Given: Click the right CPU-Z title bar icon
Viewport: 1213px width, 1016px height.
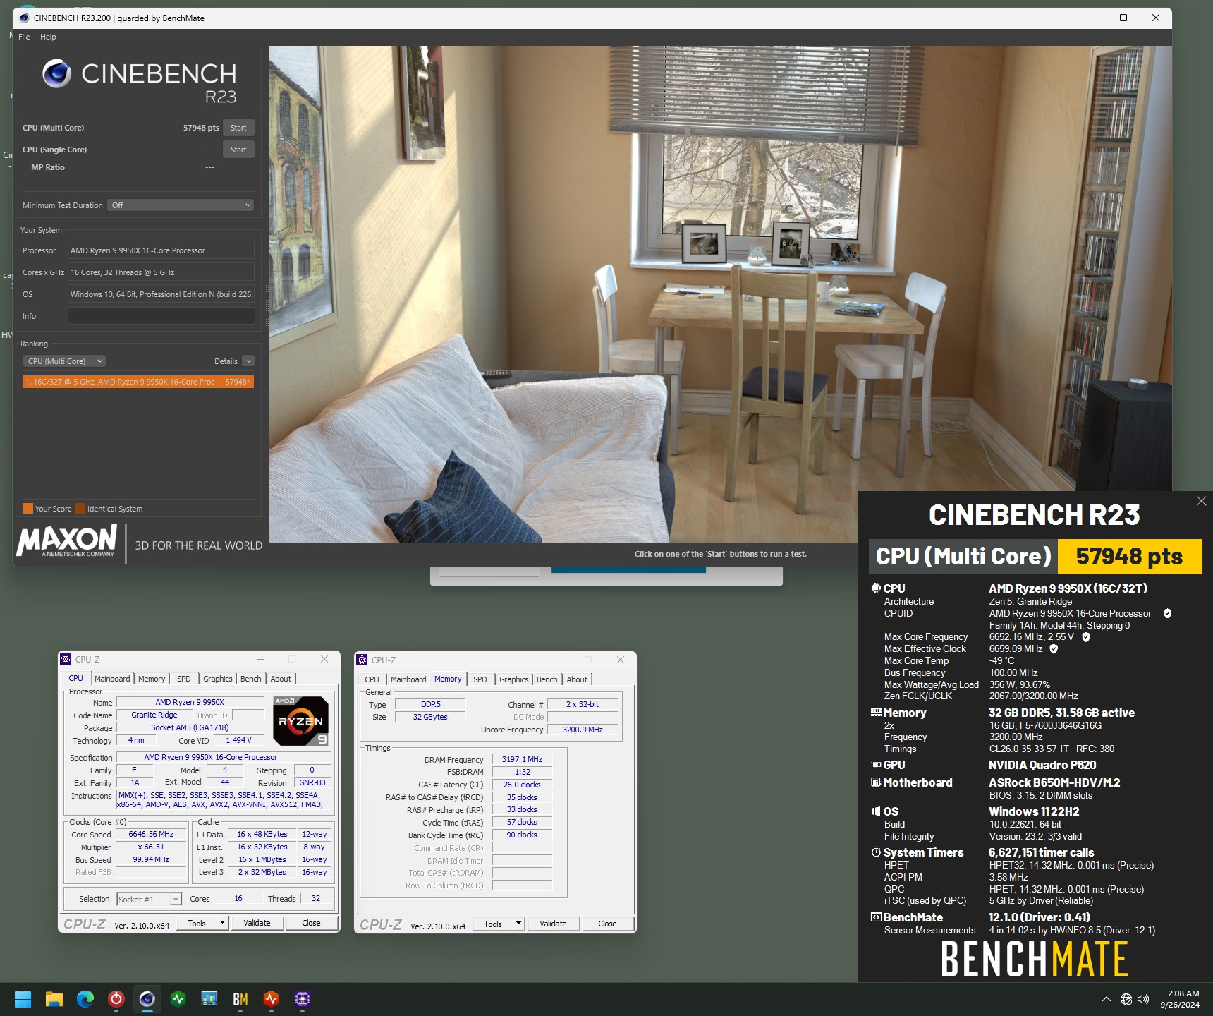Looking at the screenshot, I should (x=362, y=660).
